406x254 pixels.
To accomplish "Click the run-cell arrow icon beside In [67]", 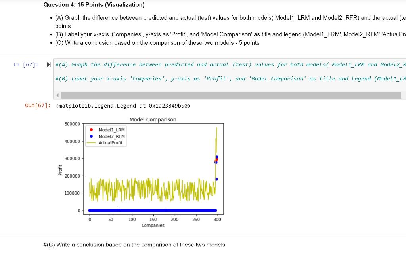I will [48, 64].
